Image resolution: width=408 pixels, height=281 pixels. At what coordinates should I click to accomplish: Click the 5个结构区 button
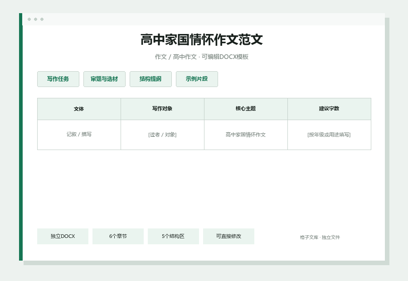click(173, 236)
